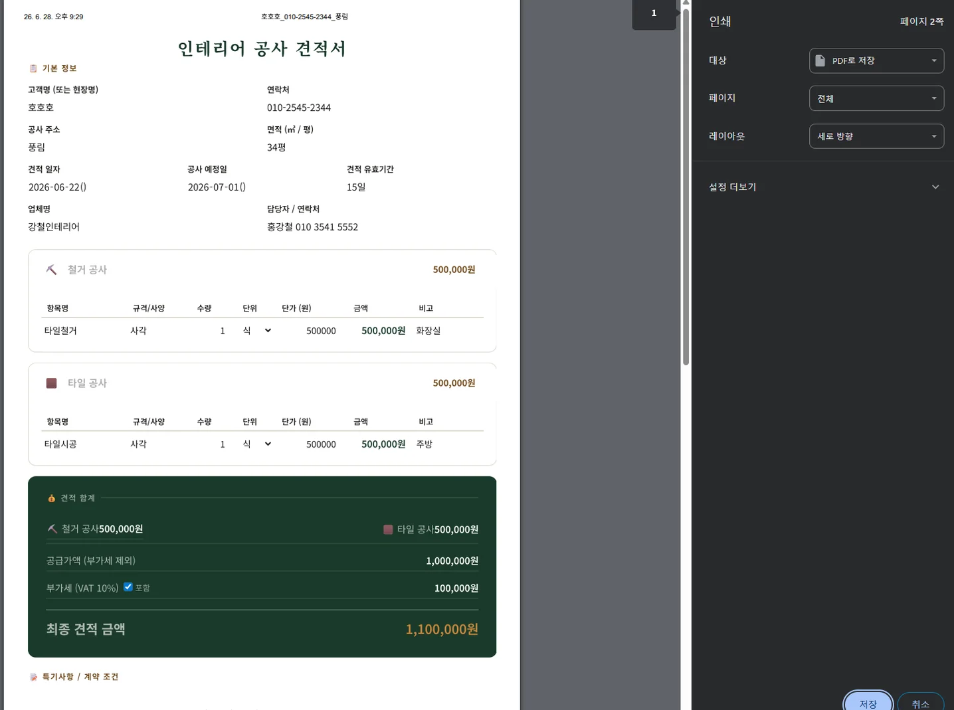Viewport: 954px width, 710px height.
Task: Click the page 1 thumbnail indicator
Action: click(654, 13)
